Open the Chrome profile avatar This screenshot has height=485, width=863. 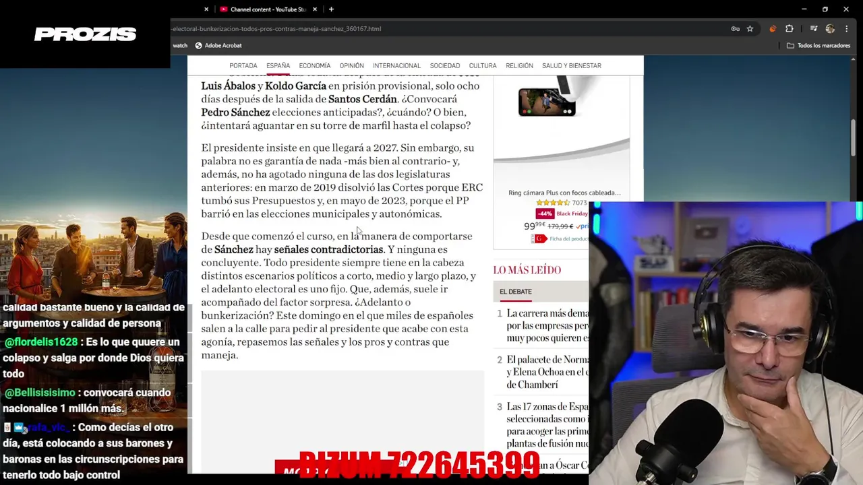(830, 29)
